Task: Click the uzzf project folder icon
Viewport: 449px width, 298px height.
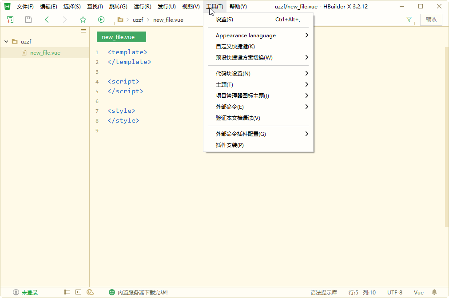Action: click(15, 41)
